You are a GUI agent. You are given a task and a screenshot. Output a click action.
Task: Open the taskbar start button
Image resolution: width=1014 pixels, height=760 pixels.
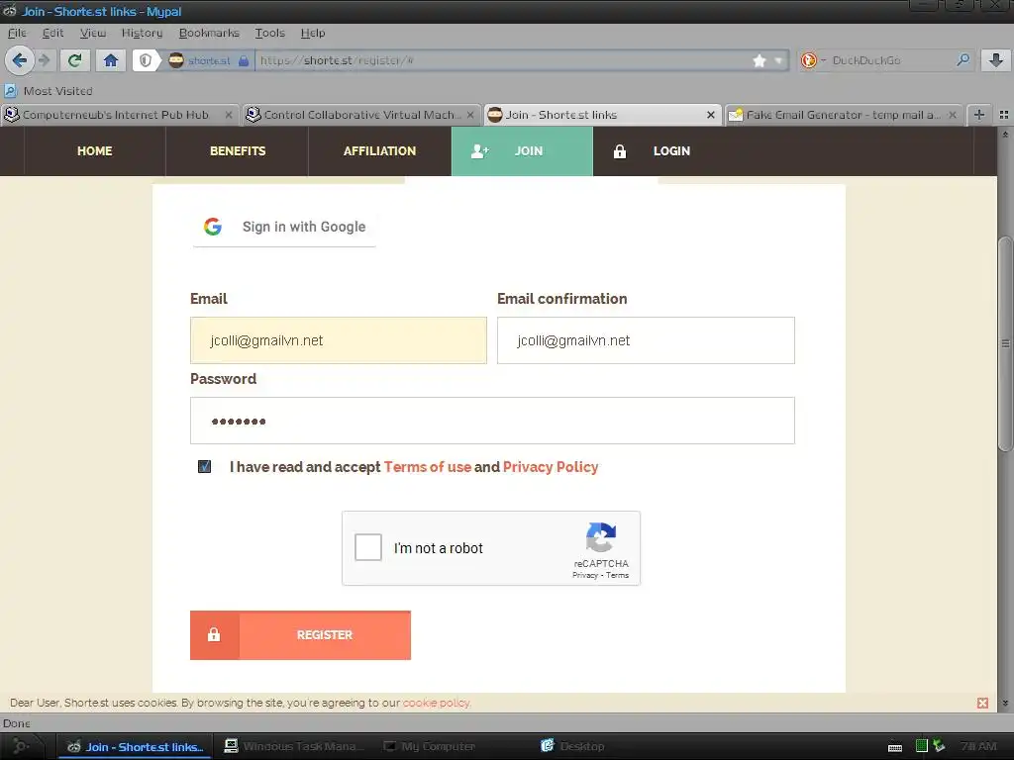point(22,746)
